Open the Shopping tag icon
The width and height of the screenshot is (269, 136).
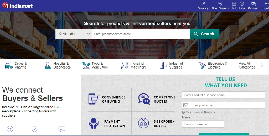pyautogui.click(x=203, y=4)
